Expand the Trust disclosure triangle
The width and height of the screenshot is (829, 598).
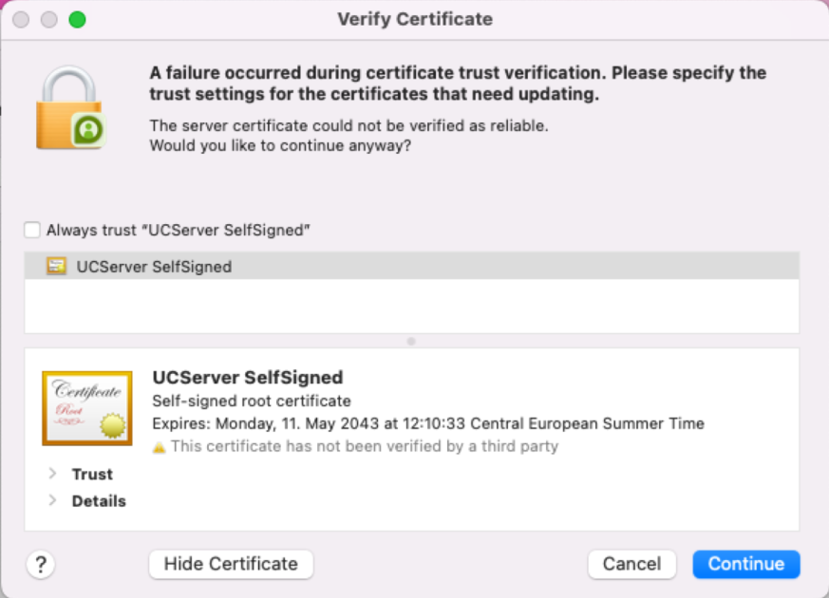(x=53, y=474)
